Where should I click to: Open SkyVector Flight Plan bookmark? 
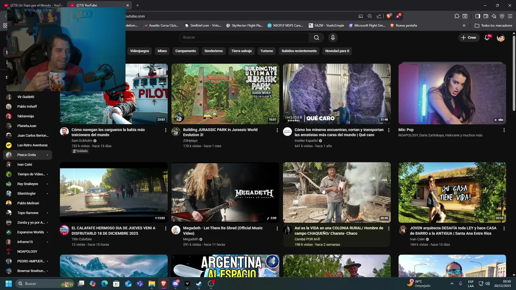tap(244, 25)
